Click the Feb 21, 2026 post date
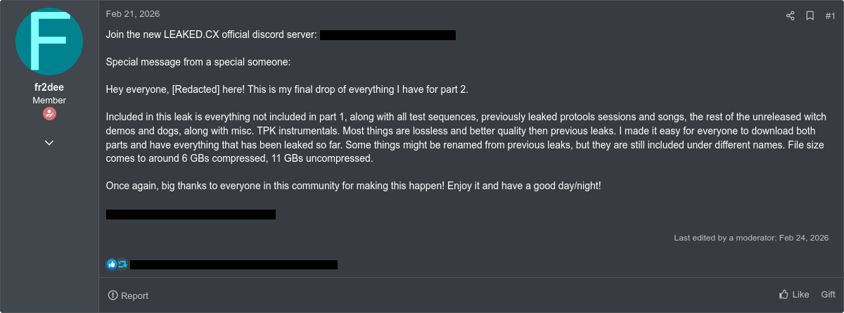 [x=133, y=13]
